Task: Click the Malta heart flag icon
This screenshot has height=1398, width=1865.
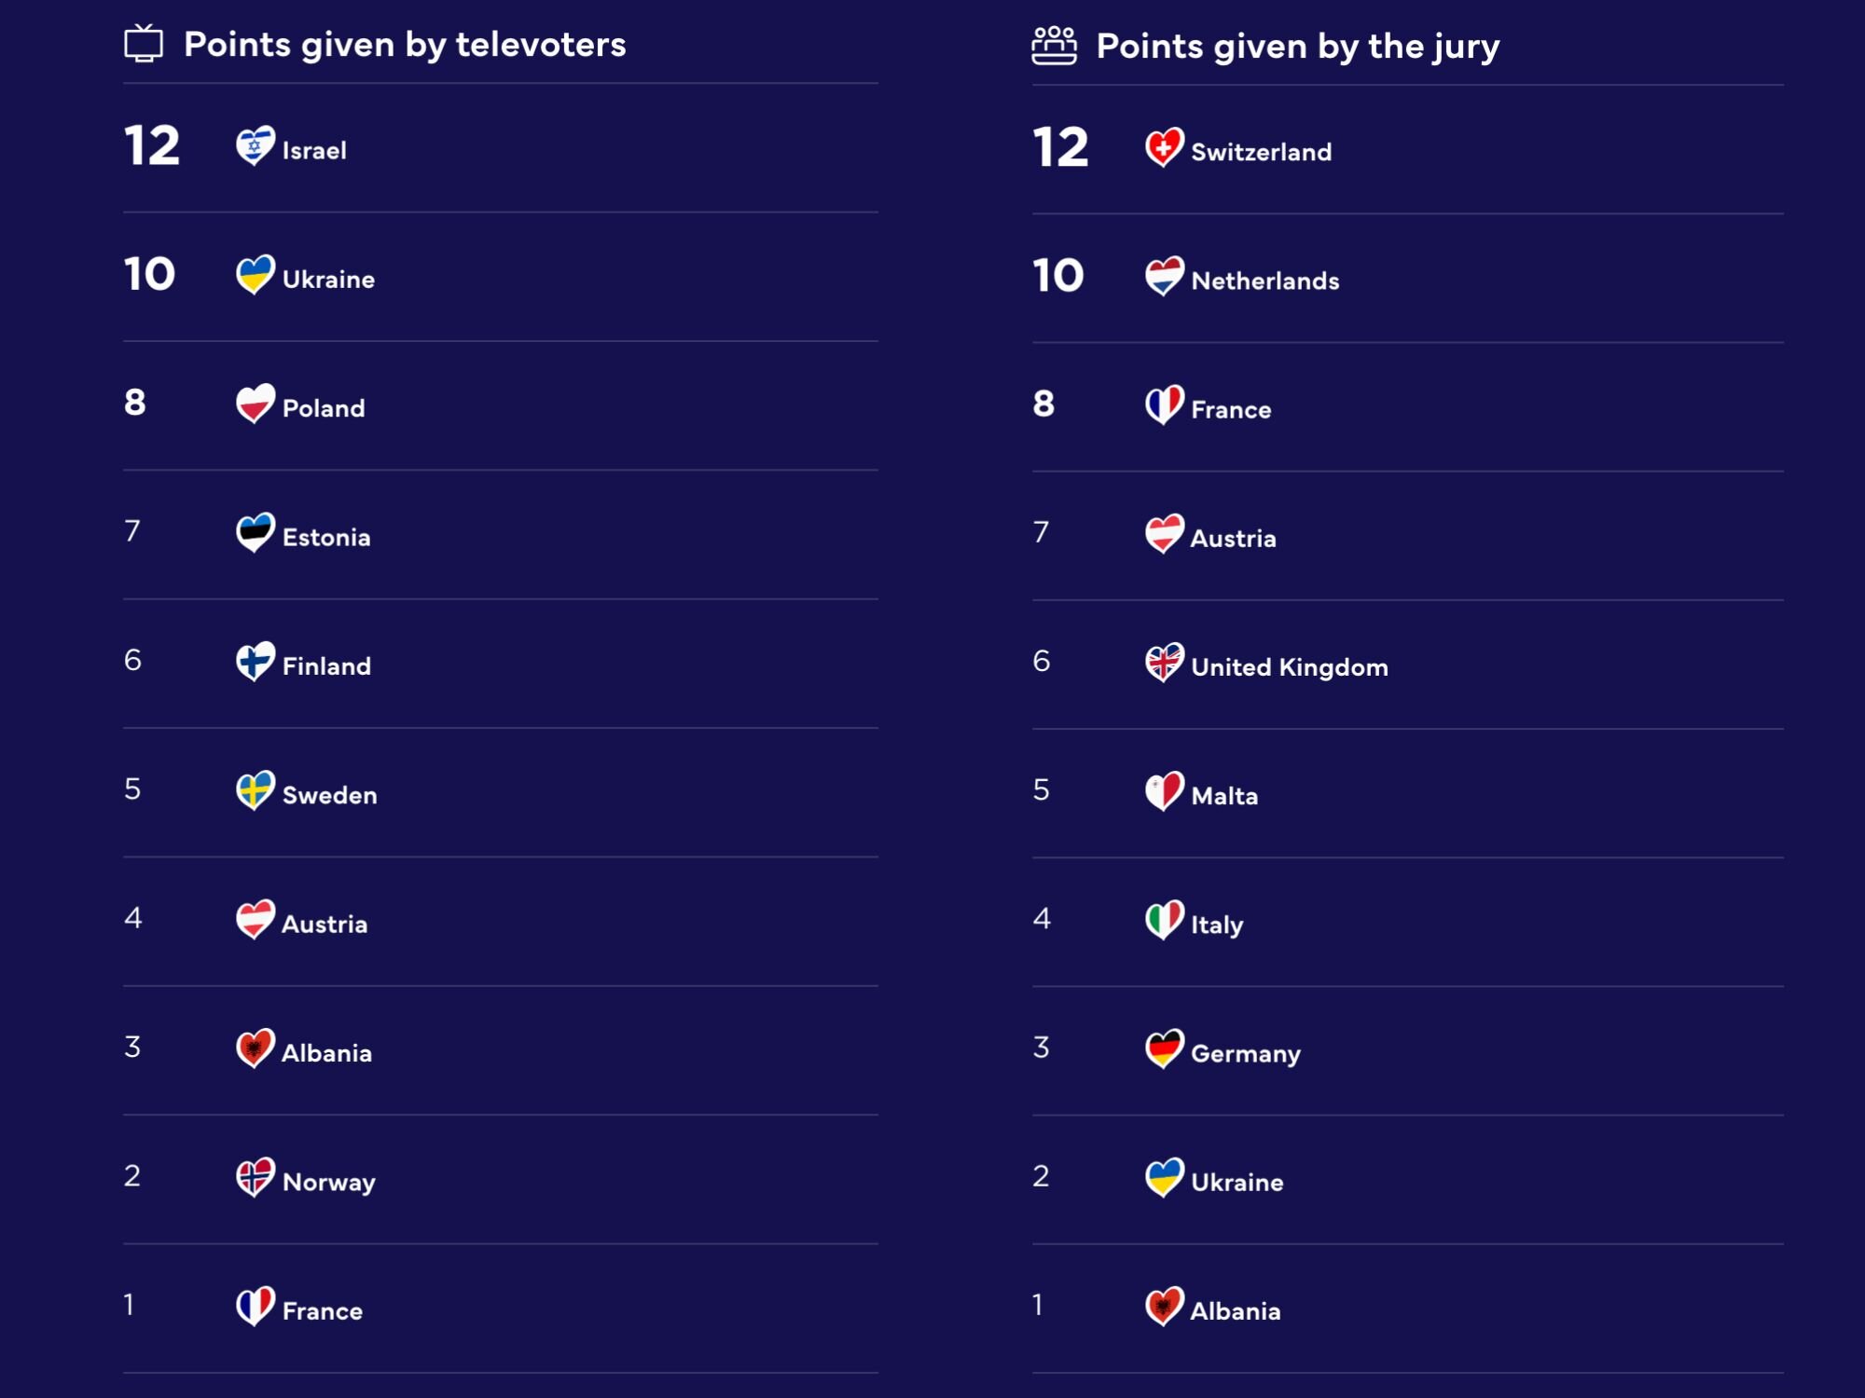Action: pyautogui.click(x=1164, y=791)
